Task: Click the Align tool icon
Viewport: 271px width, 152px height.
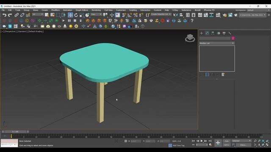Action: [181, 15]
